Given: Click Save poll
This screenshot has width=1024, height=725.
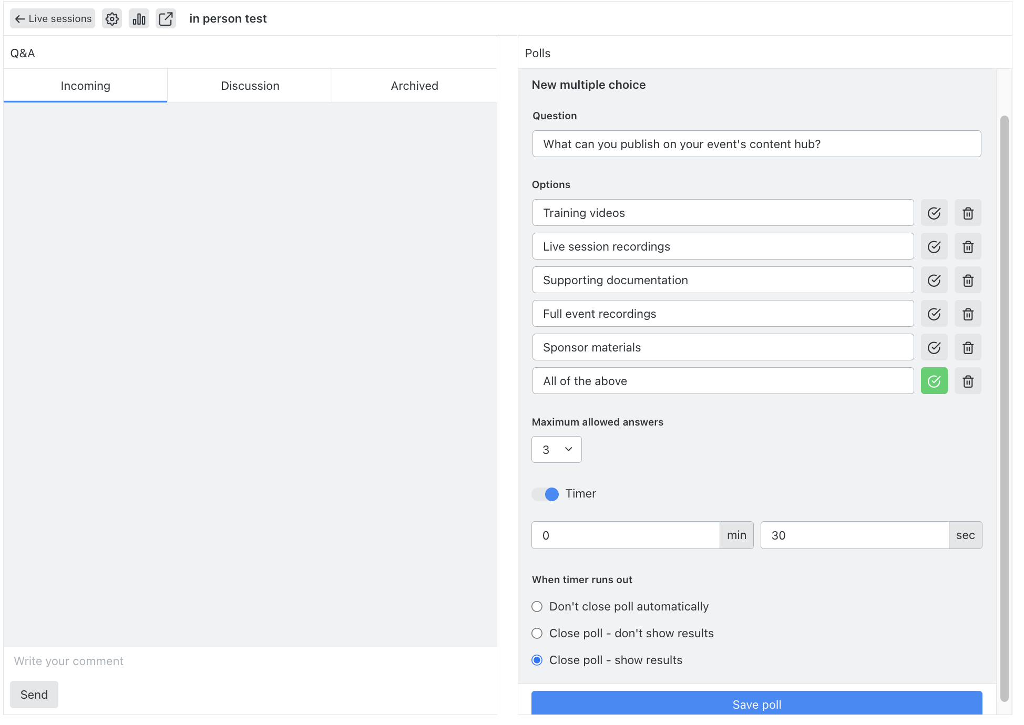Looking at the screenshot, I should (x=757, y=705).
